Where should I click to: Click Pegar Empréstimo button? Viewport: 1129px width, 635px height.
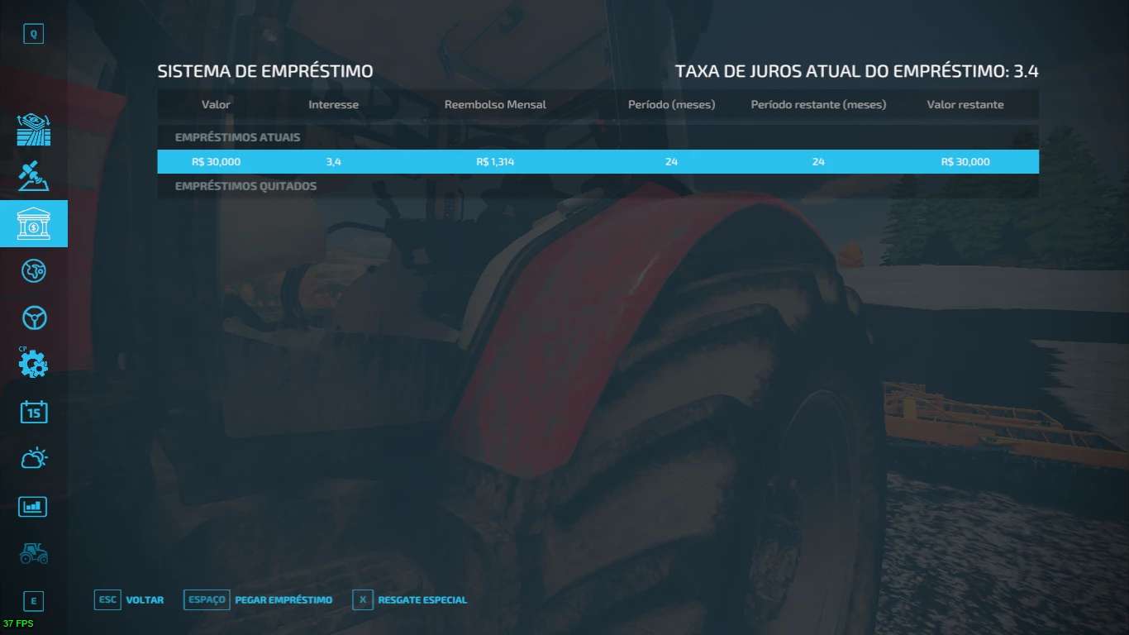click(x=283, y=599)
